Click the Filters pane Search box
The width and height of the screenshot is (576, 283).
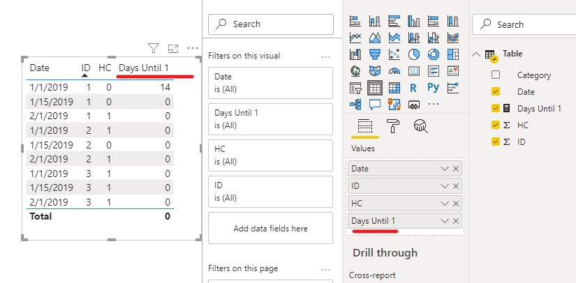pos(271,24)
